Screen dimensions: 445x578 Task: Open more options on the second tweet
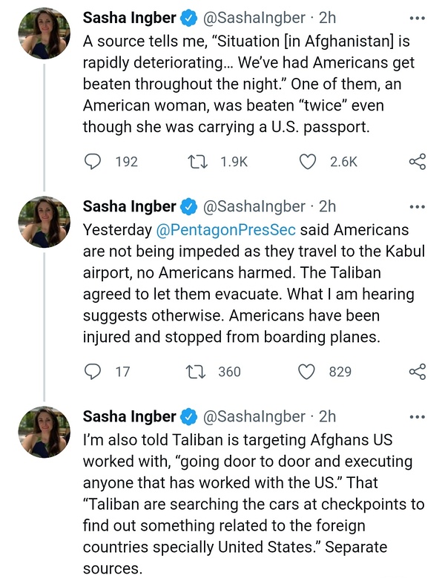pos(418,206)
